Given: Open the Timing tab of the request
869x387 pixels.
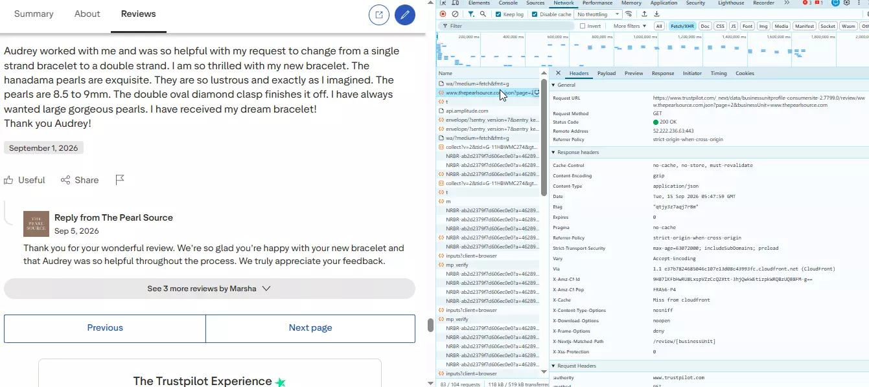Looking at the screenshot, I should click(719, 73).
